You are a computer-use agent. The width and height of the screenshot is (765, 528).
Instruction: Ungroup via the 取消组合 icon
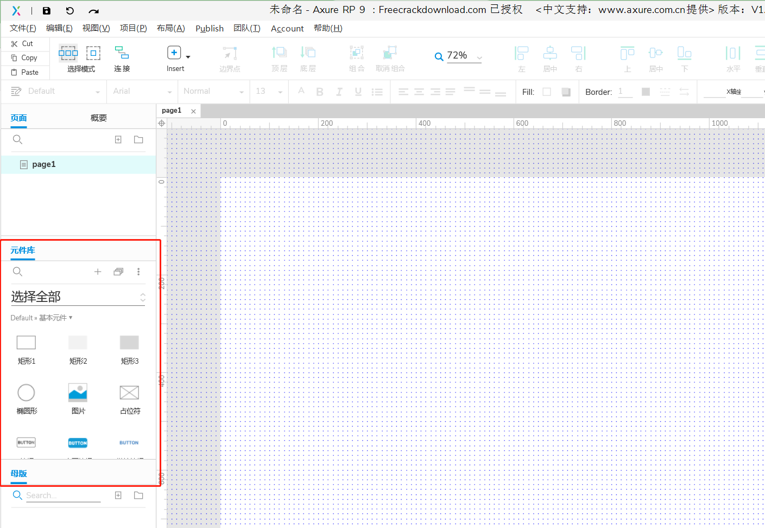click(x=389, y=53)
